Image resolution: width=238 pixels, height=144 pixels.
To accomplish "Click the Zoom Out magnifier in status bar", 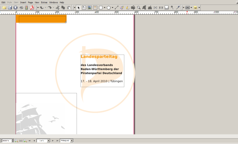I will pyautogui.click(x=16, y=141).
